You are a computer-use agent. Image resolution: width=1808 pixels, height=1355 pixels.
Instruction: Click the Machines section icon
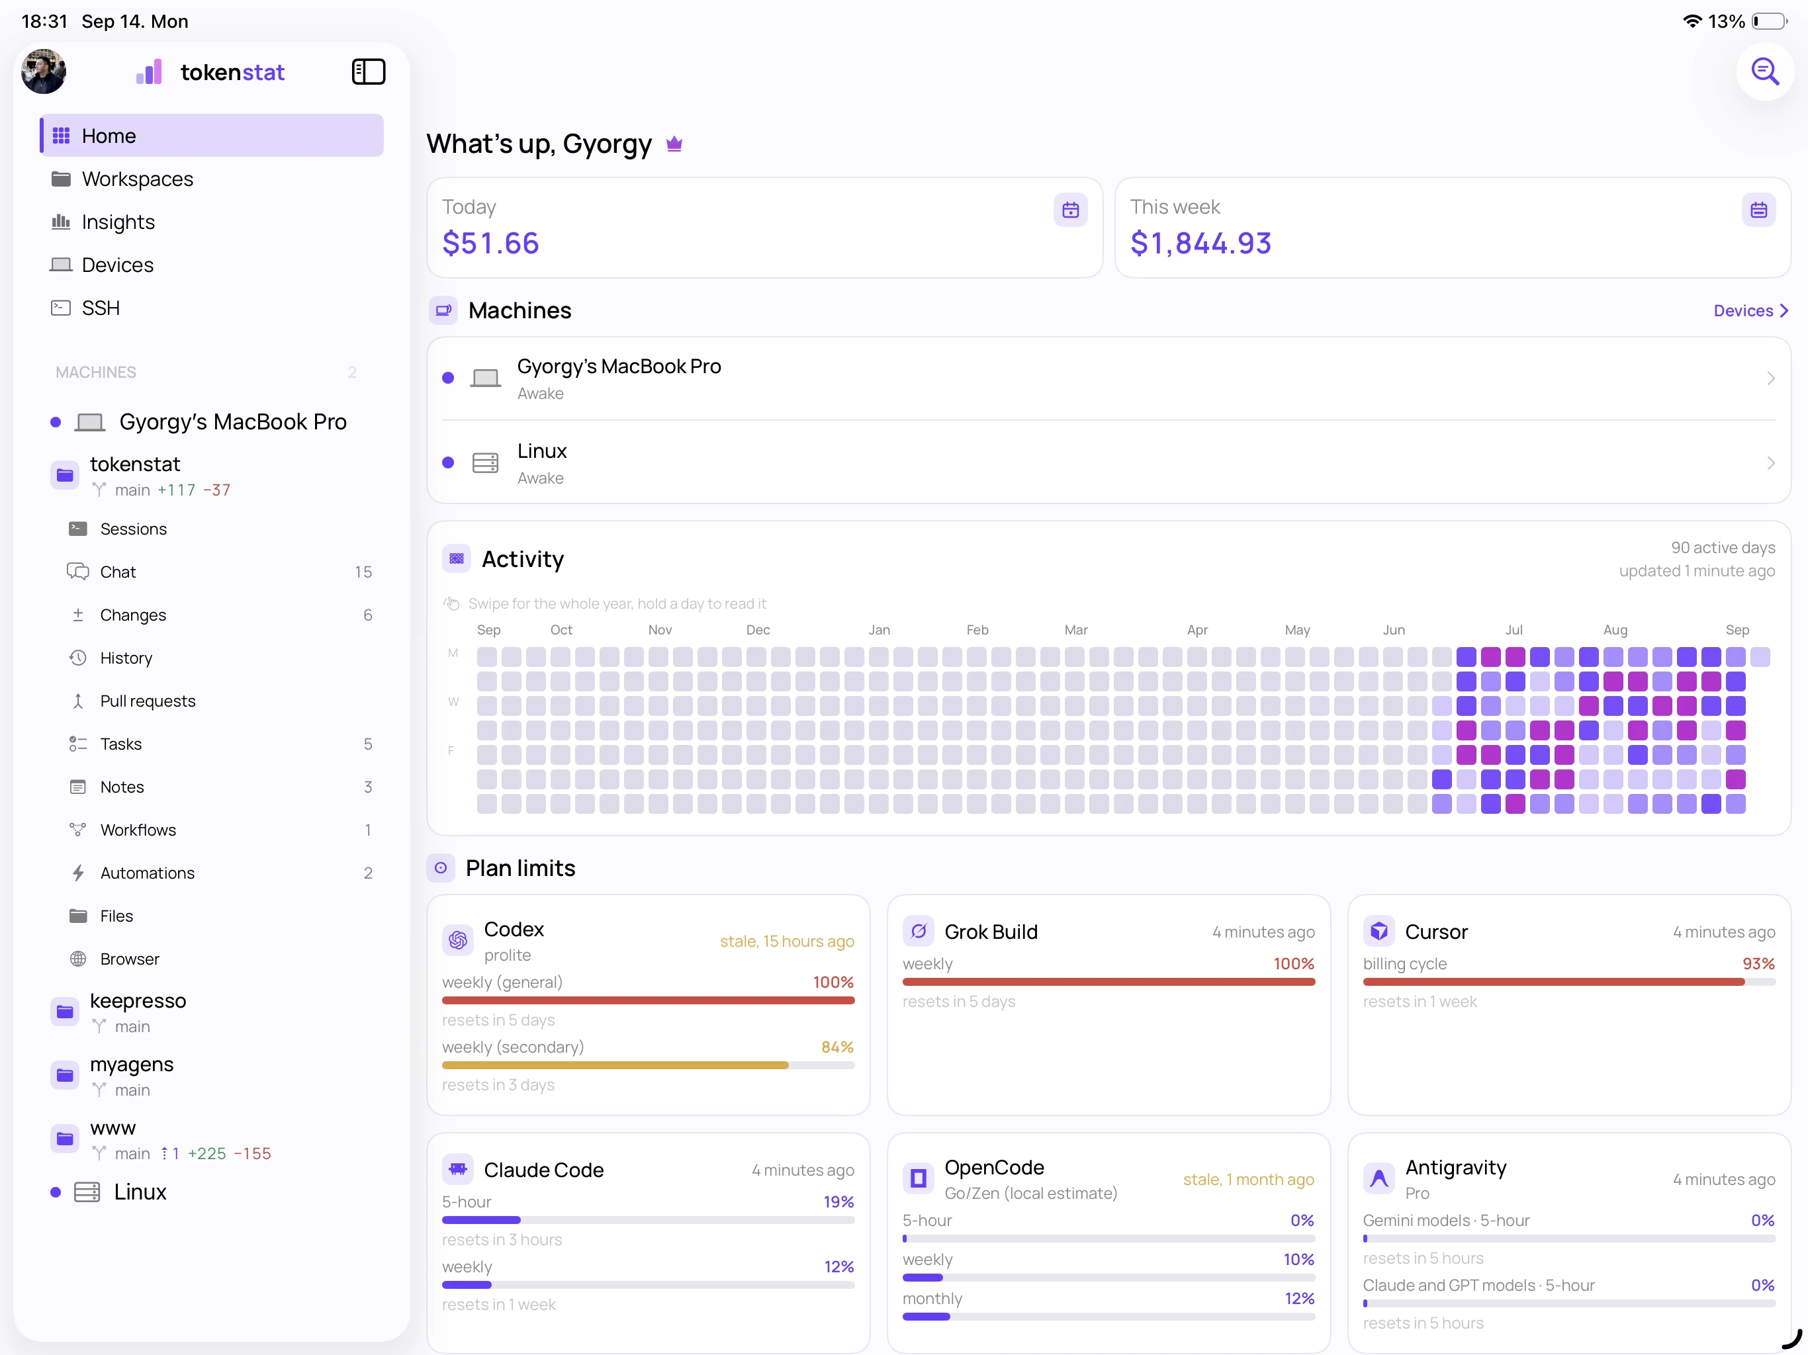pos(443,310)
